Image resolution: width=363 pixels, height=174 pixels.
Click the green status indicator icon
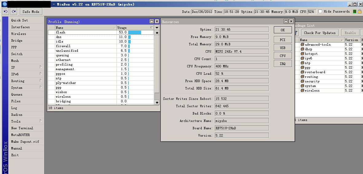point(354,11)
